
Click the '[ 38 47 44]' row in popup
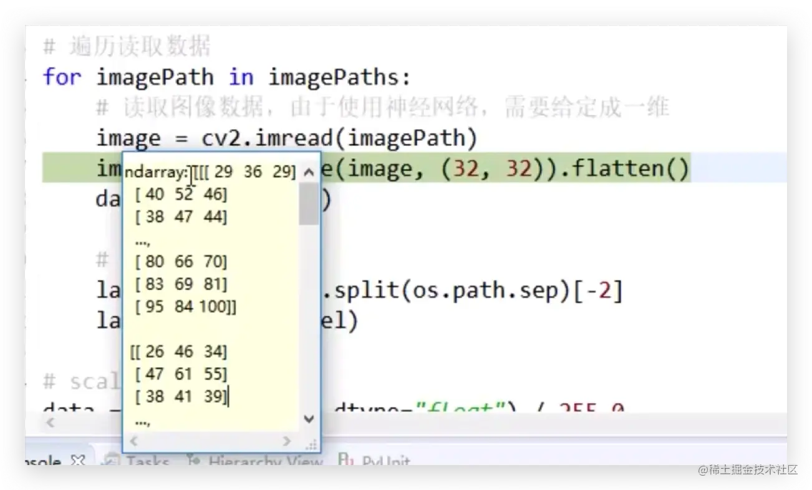tap(181, 217)
